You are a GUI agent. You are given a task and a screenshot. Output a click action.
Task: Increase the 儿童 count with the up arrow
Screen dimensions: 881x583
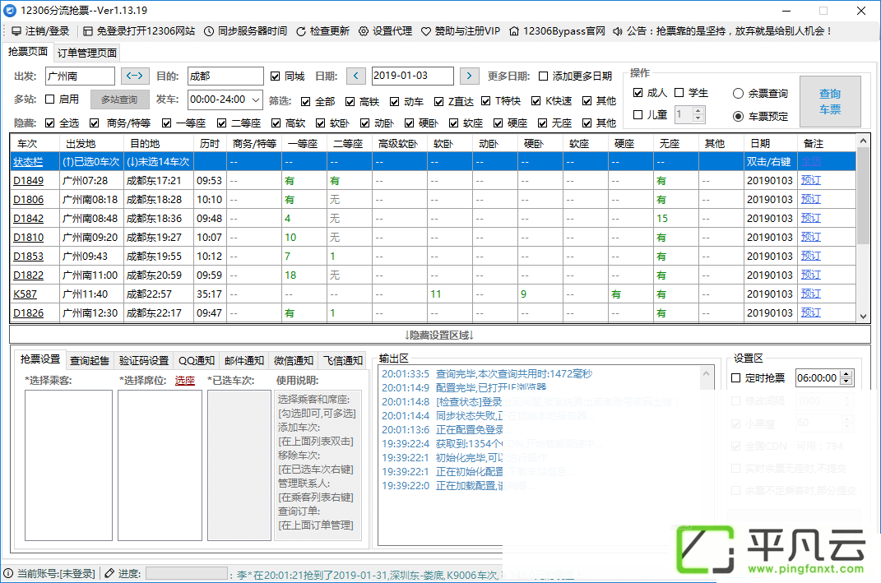pos(698,111)
